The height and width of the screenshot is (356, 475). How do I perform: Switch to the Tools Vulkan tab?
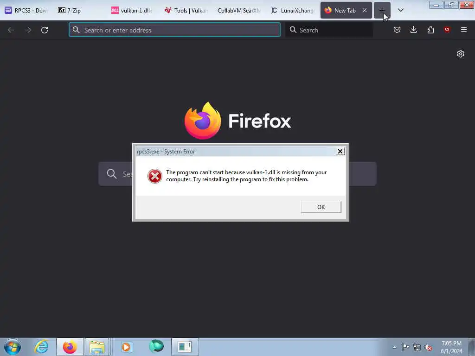pyautogui.click(x=186, y=10)
